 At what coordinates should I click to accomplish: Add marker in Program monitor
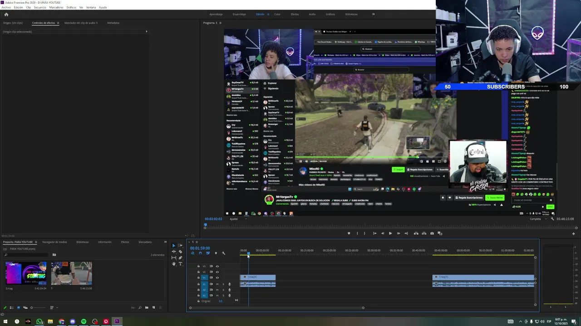349,233
